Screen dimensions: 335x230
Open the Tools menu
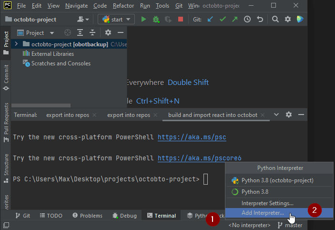pyautogui.click(x=162, y=6)
